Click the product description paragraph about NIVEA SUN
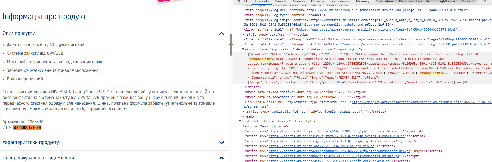Viewport: 492px width, 162px height. (109, 100)
